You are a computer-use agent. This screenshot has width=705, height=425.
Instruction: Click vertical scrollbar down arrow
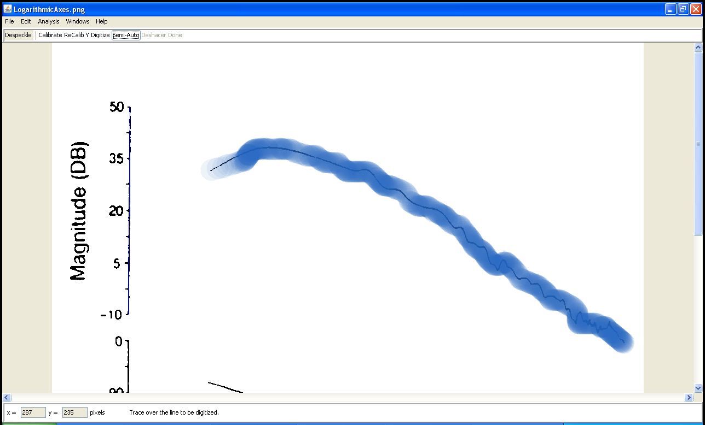(698, 388)
